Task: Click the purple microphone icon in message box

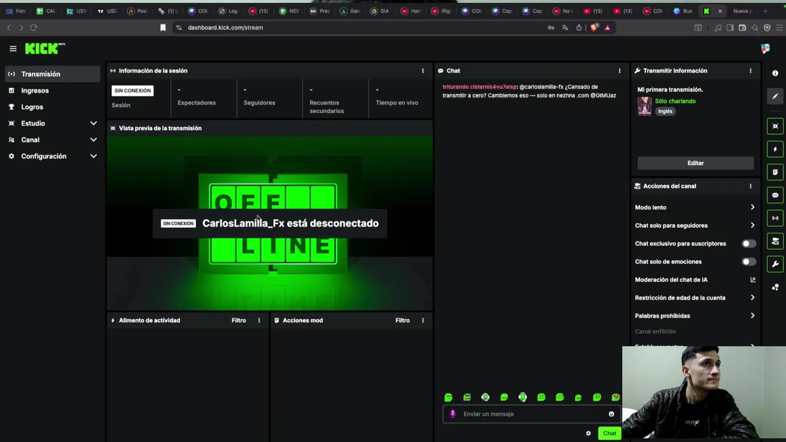Action: (453, 414)
